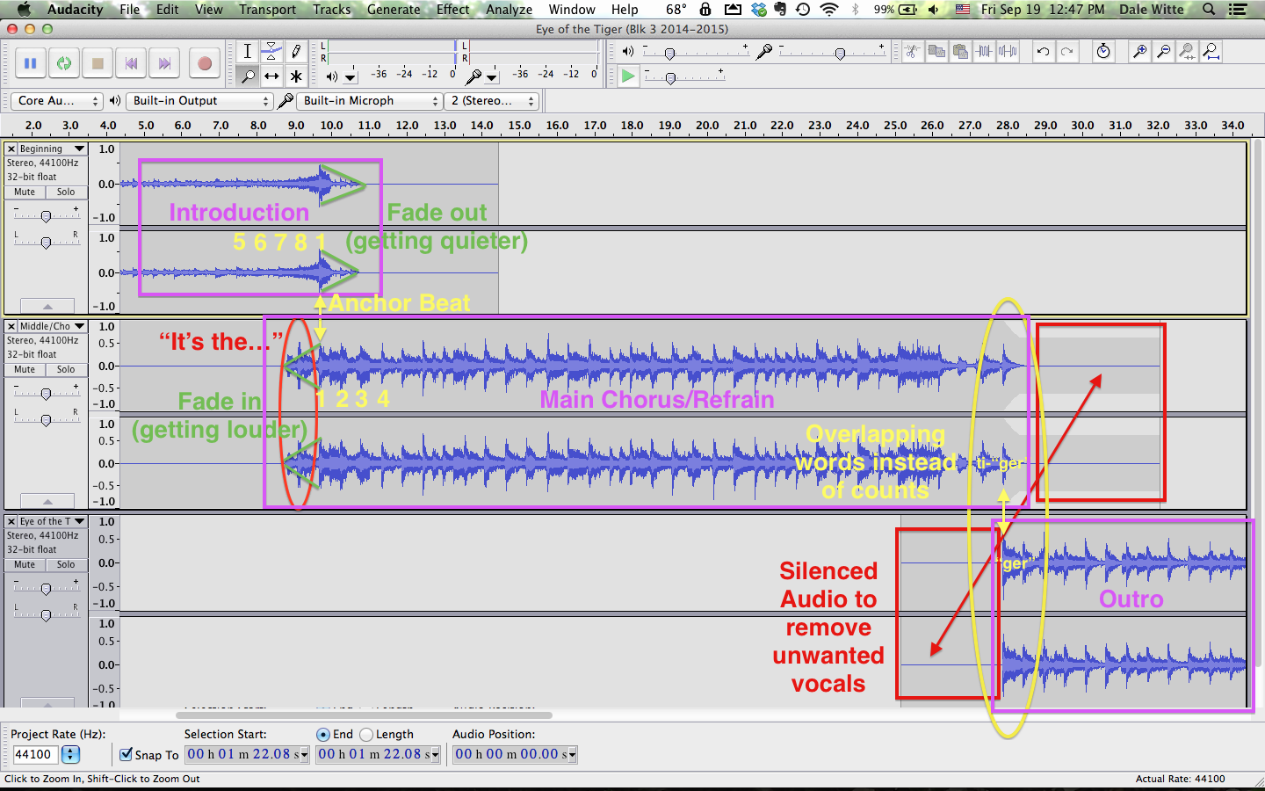Click the Undo arrow icon
This screenshot has height=791, width=1265.
point(1043,51)
